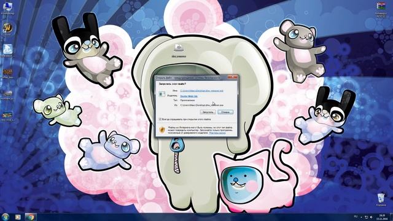Open the volume control in the tray
Screen dimensions: 393x221
point(372,217)
